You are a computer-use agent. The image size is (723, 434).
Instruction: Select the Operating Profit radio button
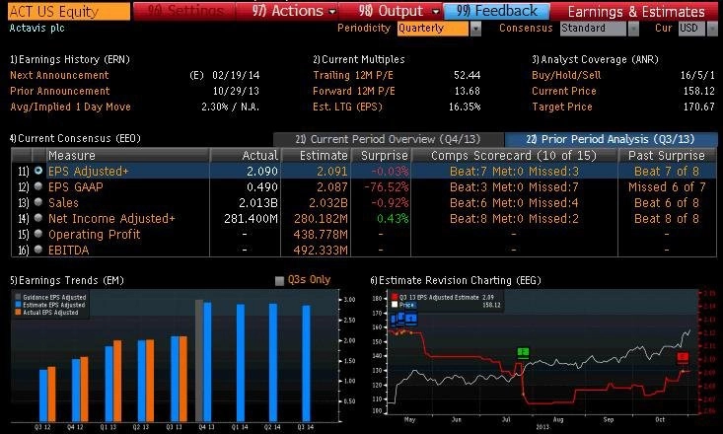coord(38,234)
